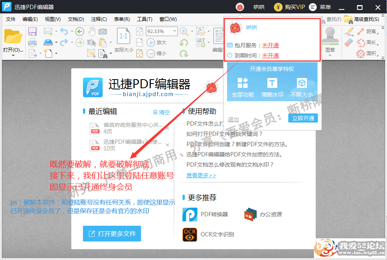Click 清空 to clear recent files
387x260 pixels.
pos(162,112)
